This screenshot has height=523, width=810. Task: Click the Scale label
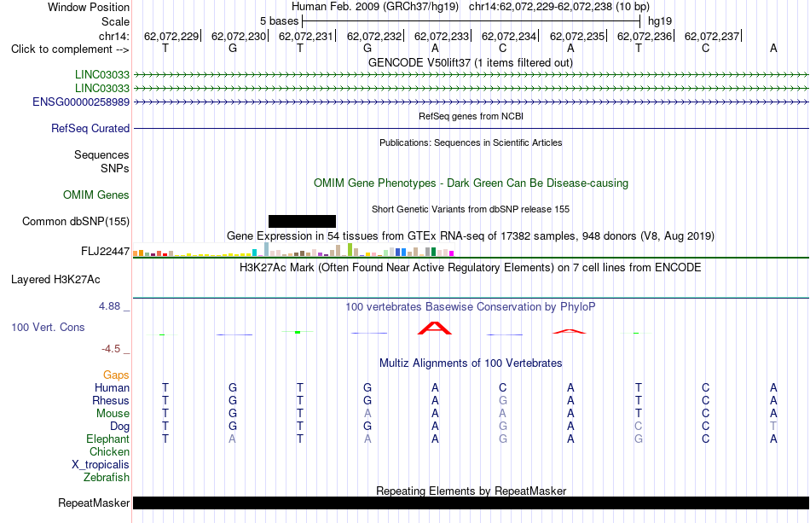coord(116,21)
